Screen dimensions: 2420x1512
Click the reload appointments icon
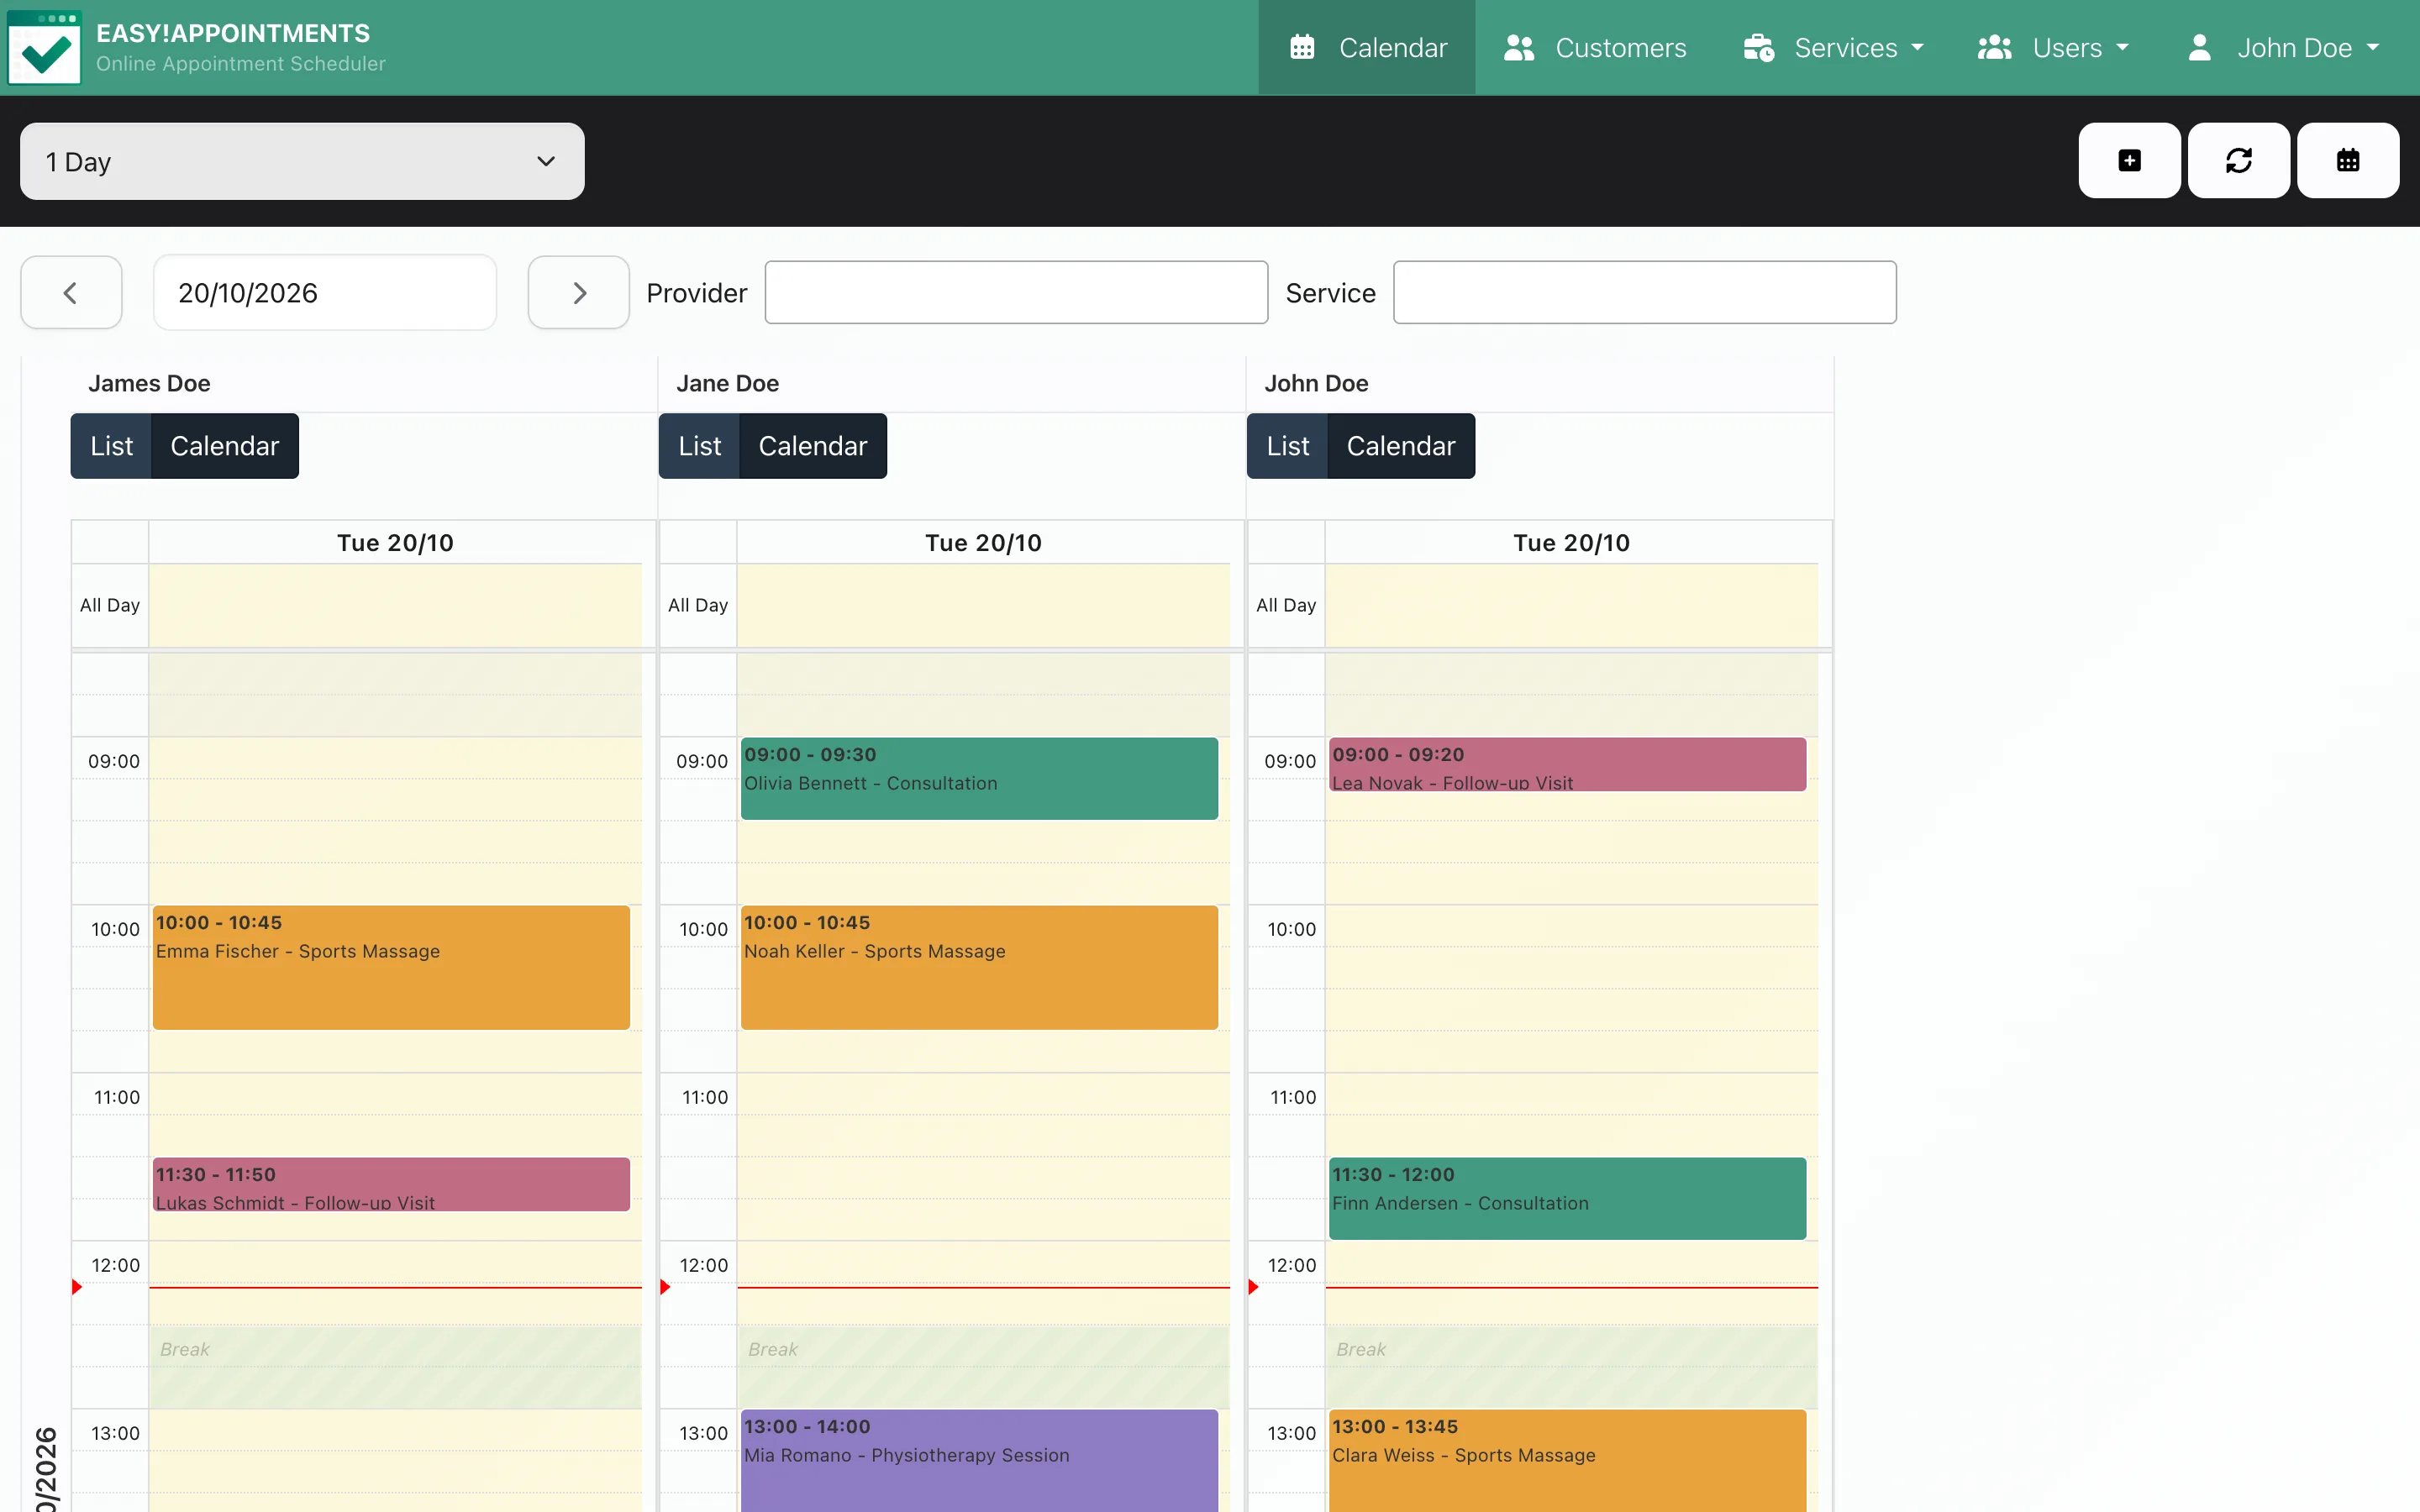point(2238,160)
